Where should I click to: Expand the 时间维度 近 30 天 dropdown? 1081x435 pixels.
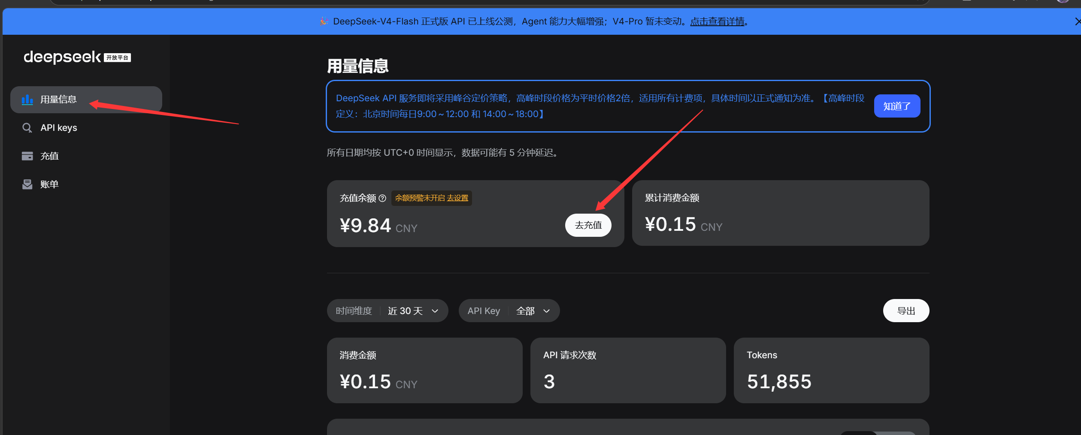[x=388, y=311]
